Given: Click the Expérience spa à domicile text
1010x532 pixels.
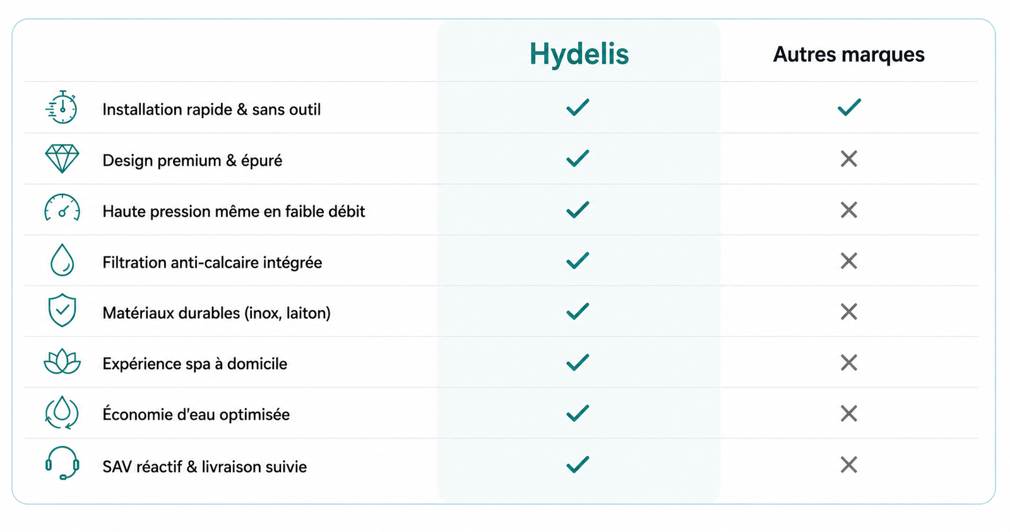Looking at the screenshot, I should coord(194,364).
